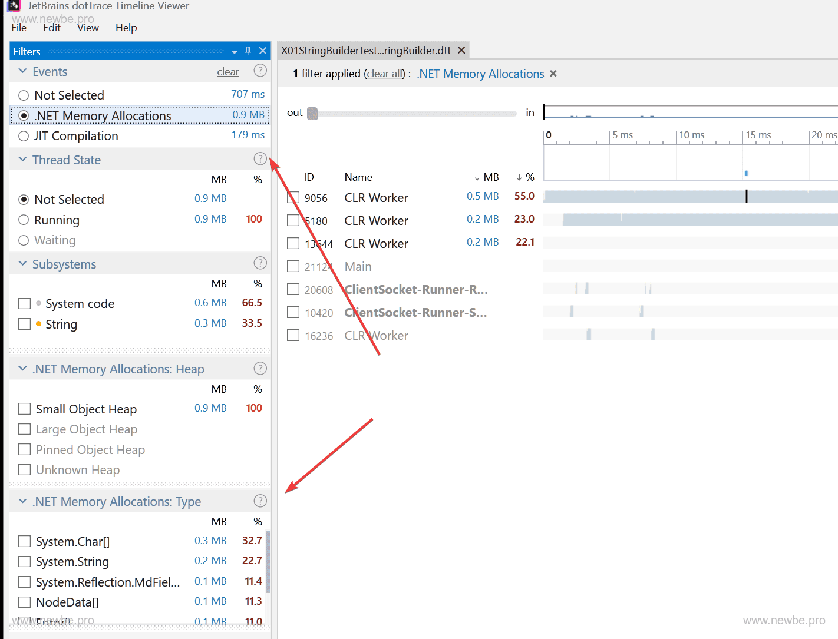Remove the .NET Memory Allocations filter tag
The height and width of the screenshot is (639, 838).
[x=553, y=74]
